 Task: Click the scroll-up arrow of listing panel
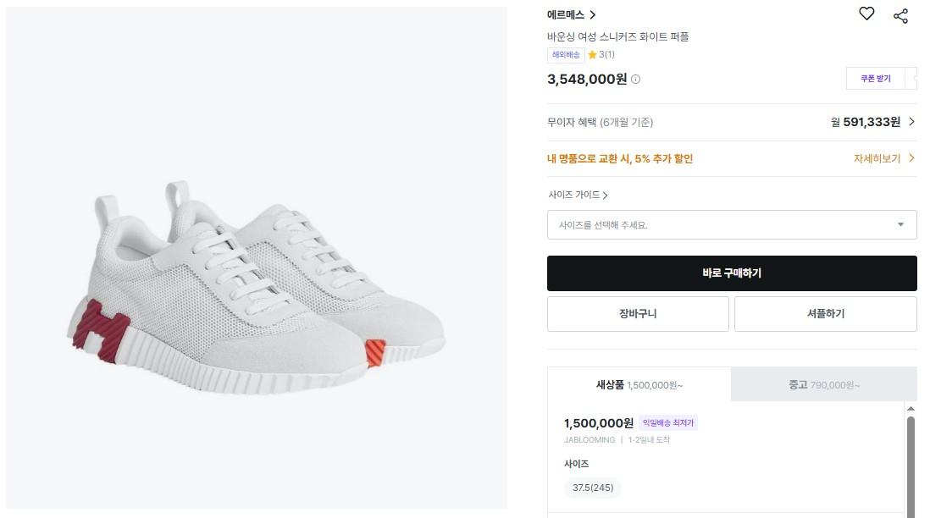pos(911,409)
